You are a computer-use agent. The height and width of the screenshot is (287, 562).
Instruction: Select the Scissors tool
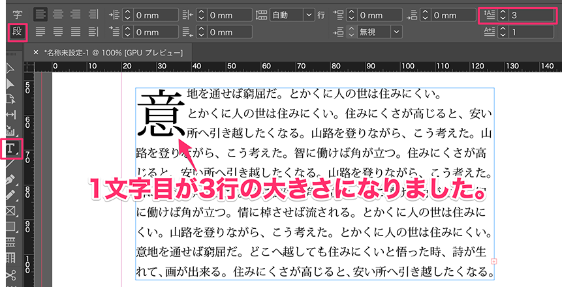point(10,275)
